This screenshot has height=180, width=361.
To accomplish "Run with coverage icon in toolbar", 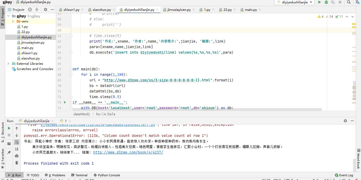I will tap(333, 2).
